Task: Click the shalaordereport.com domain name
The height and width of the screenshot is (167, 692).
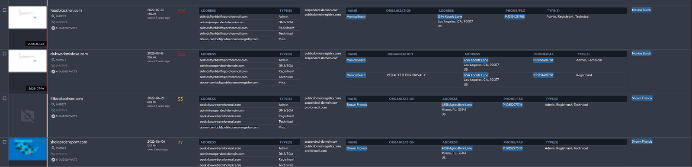Action: (x=68, y=142)
